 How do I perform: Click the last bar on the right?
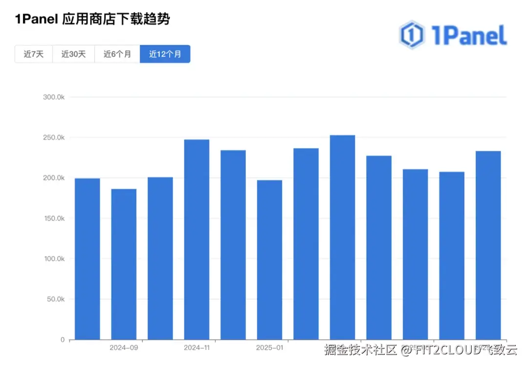tap(488, 245)
